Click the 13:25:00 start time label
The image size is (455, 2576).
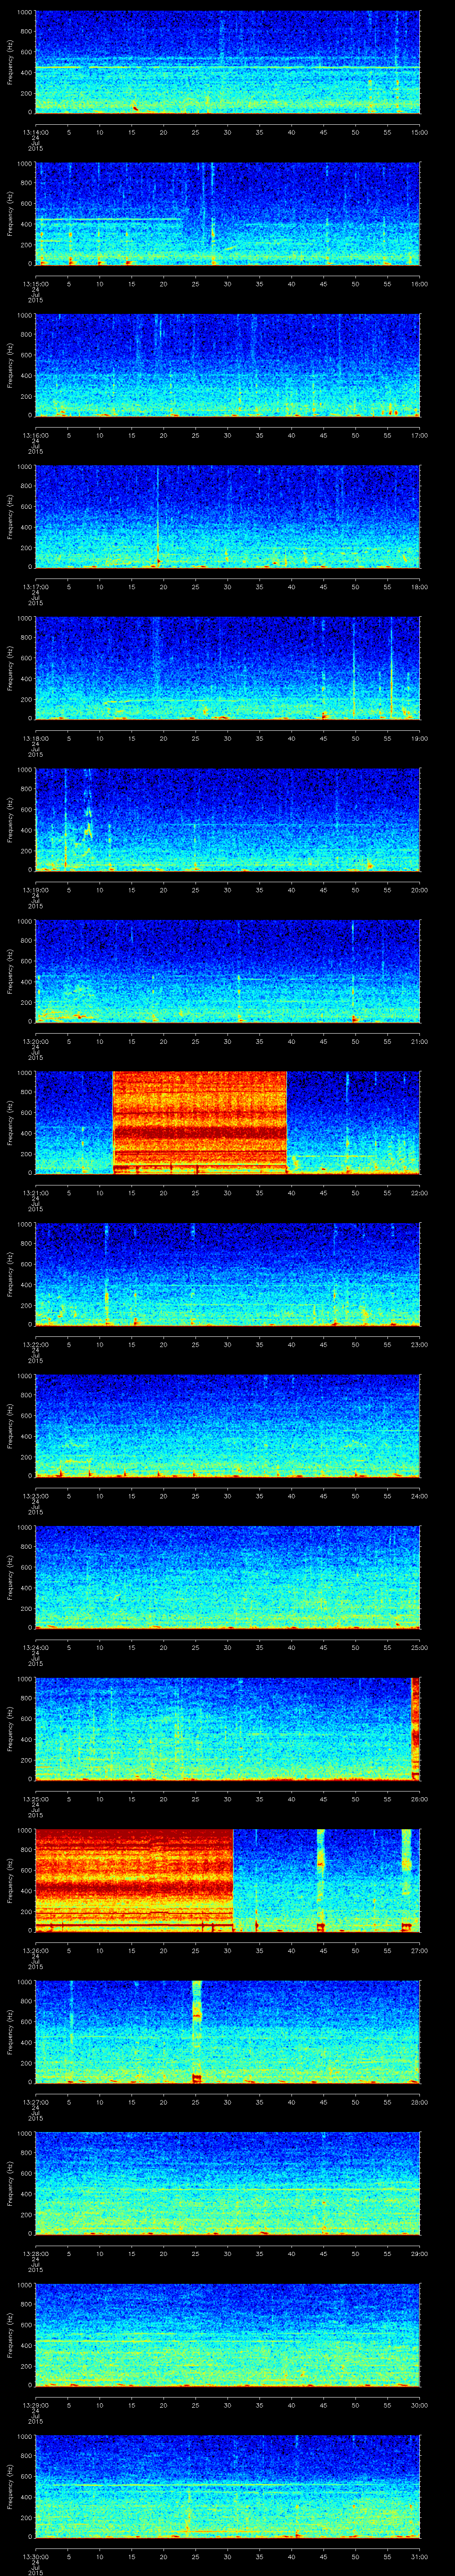[x=35, y=1799]
